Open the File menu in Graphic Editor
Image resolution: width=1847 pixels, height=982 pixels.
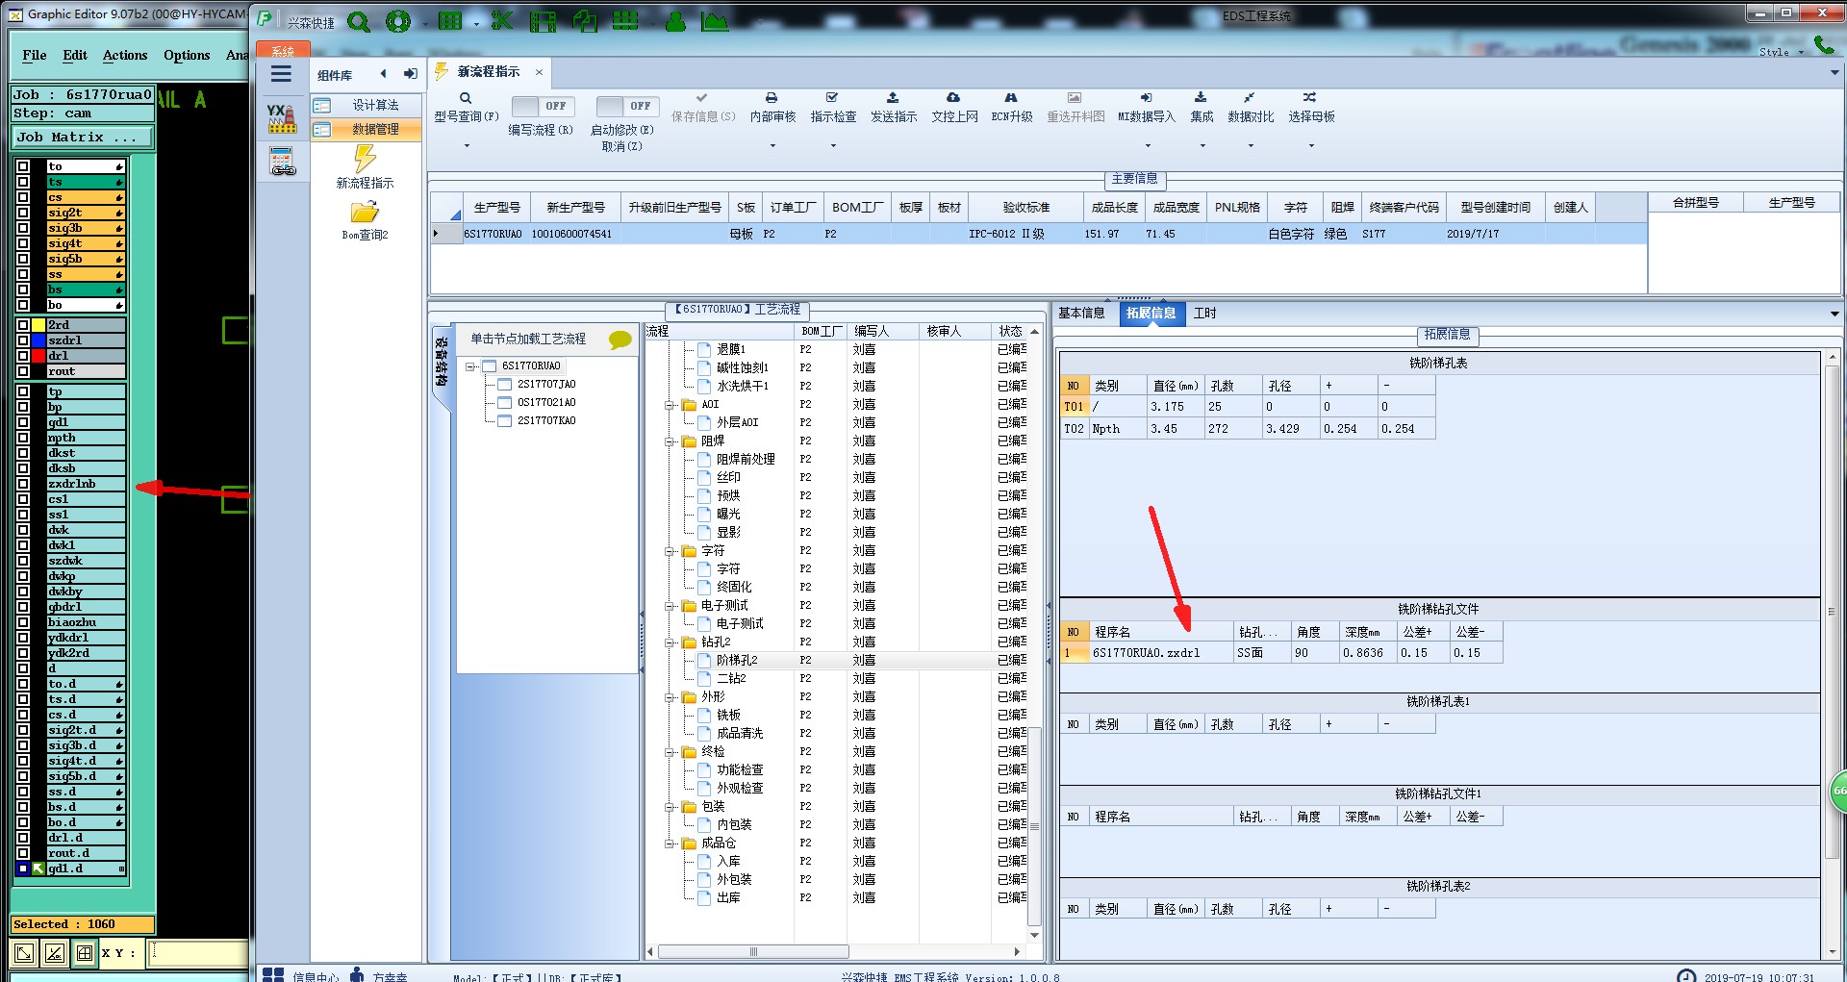(x=35, y=55)
